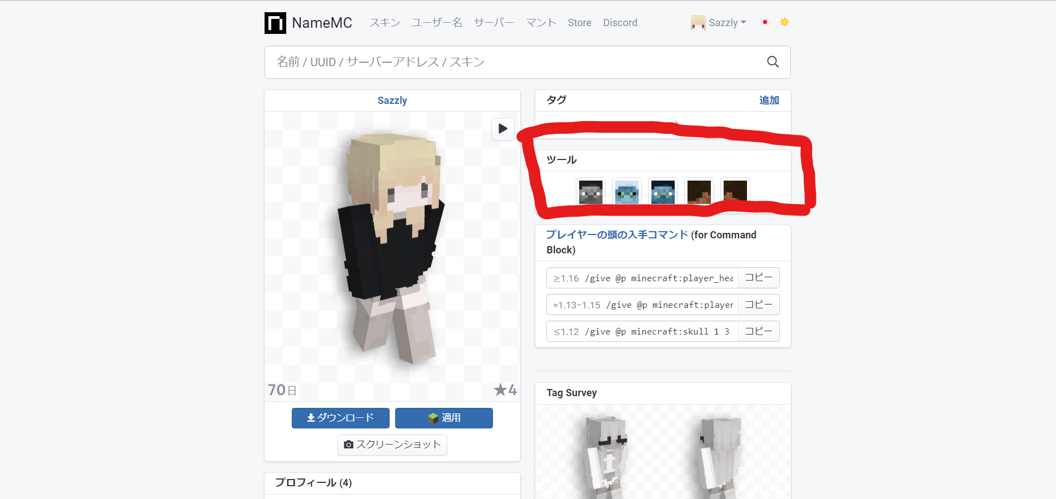Select the last dark brown head icon
Image resolution: width=1056 pixels, height=499 pixels.
click(x=735, y=192)
